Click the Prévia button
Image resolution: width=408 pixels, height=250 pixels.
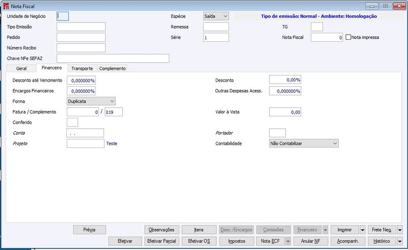point(90,230)
